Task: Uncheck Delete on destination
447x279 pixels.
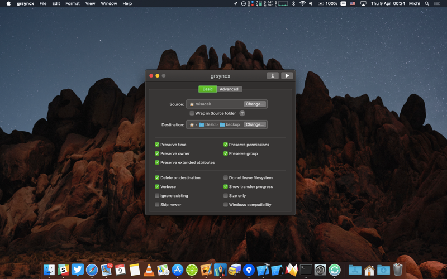Action: 157,178
